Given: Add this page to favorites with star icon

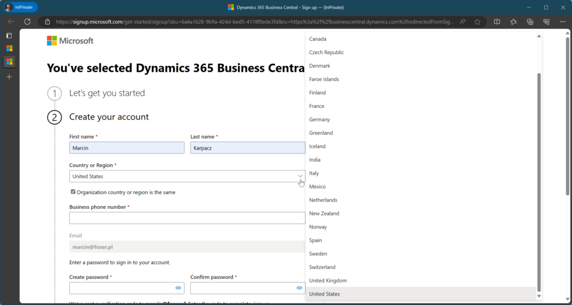Looking at the screenshot, I should pos(478,22).
